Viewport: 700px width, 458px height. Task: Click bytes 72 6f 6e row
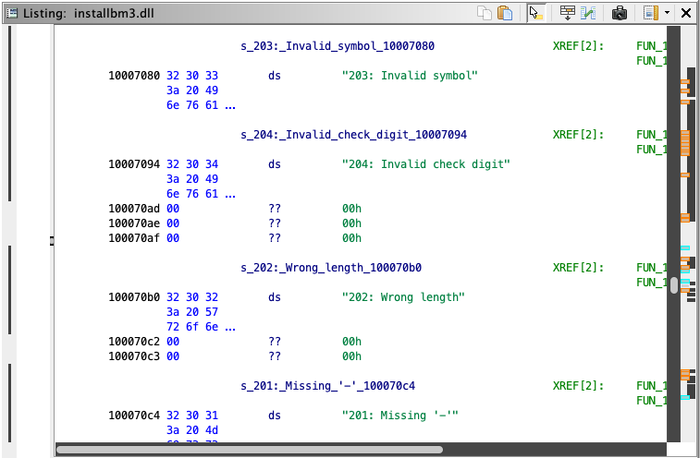(x=201, y=327)
